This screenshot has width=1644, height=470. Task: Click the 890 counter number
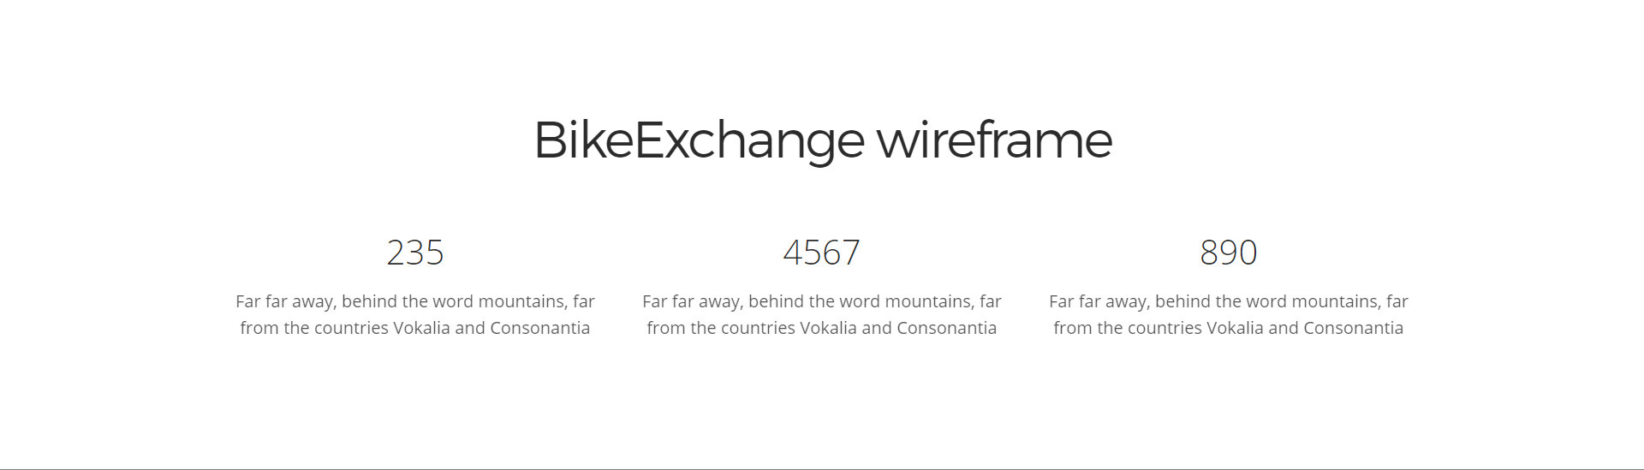pos(1229,253)
